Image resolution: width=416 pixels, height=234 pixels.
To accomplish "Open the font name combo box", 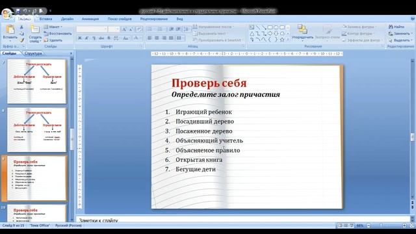I will tap(92, 29).
